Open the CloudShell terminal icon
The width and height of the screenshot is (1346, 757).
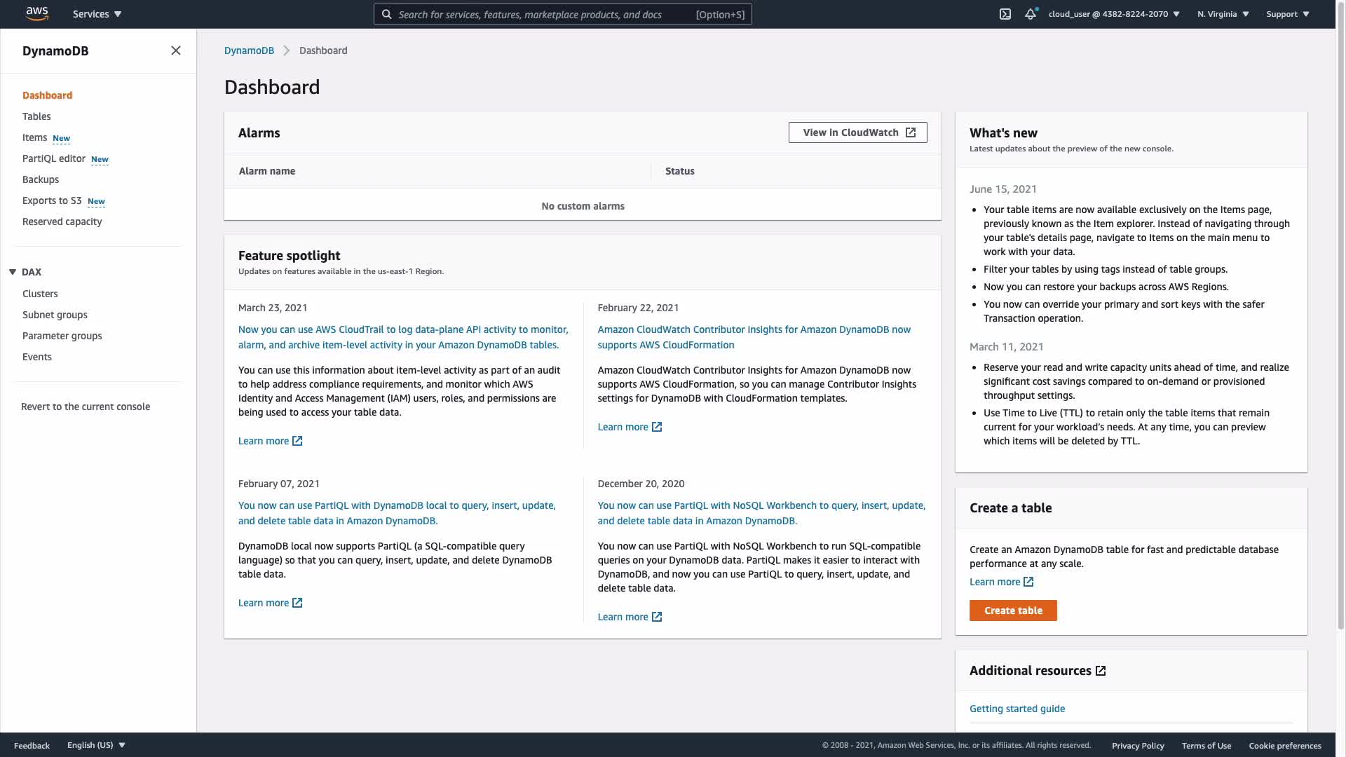(1005, 14)
